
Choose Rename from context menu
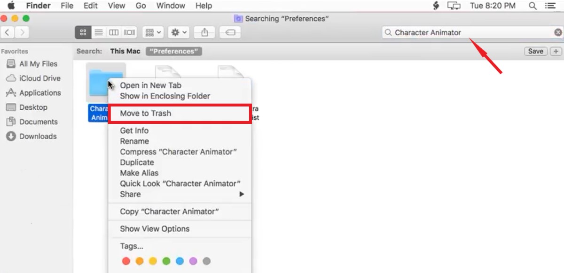(x=134, y=141)
